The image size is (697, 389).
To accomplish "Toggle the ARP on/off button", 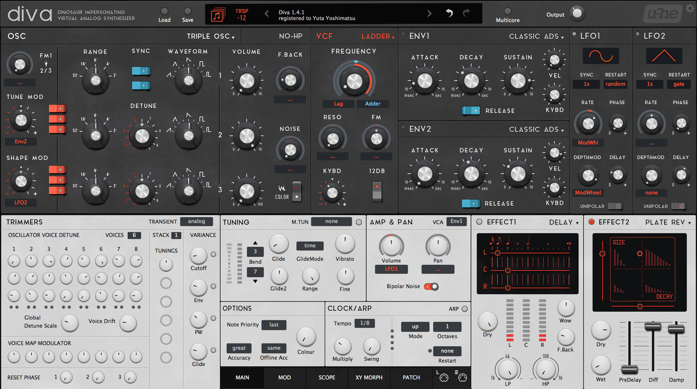I will [x=465, y=309].
